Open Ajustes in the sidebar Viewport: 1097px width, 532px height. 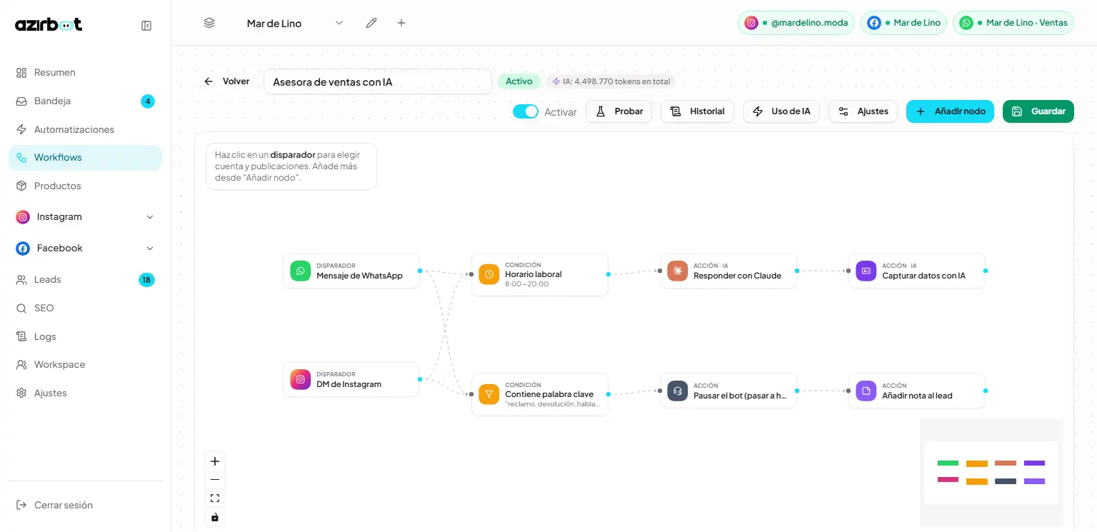pyautogui.click(x=86, y=393)
